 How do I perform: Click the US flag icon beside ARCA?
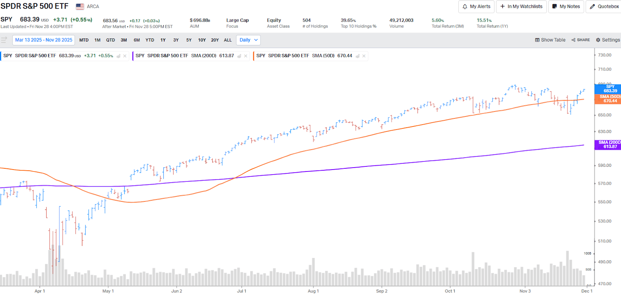[80, 7]
